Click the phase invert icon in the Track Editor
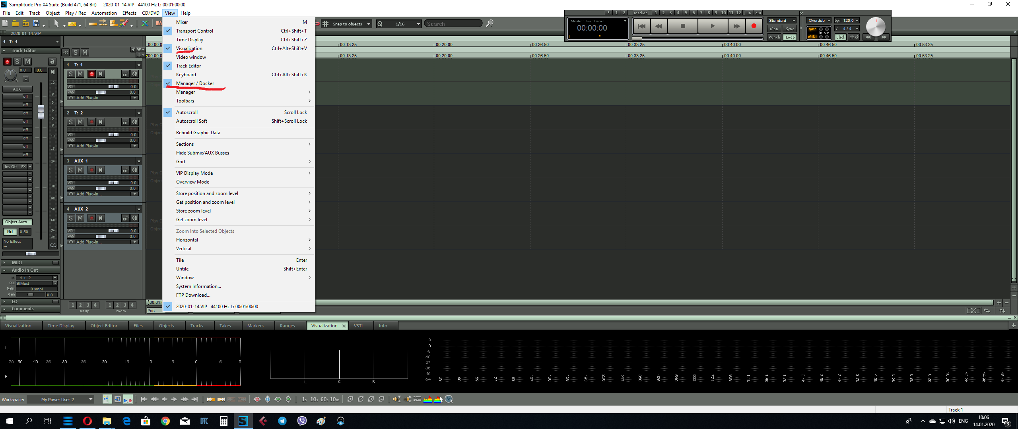Viewport: 1018px width, 429px height. pos(26,79)
